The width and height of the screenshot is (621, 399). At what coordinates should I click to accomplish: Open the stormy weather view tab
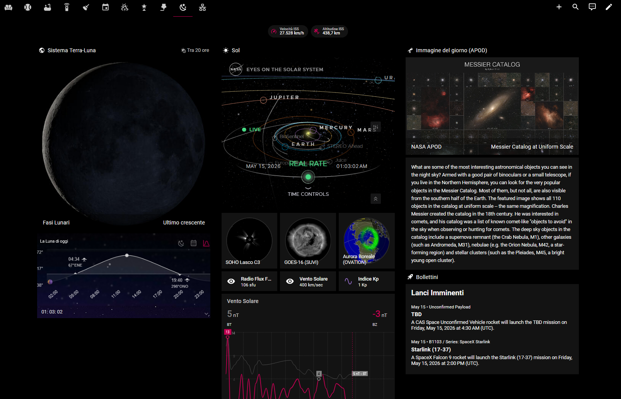125,7
